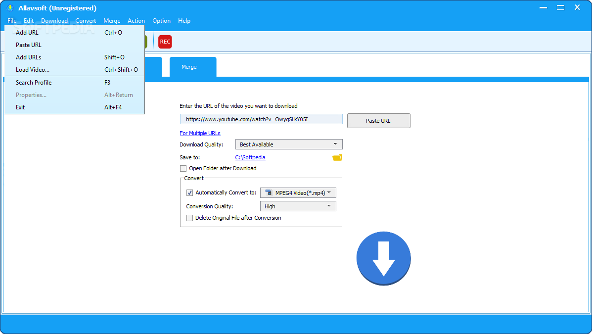Viewport: 592px width, 334px height.
Task: Click the video URL input field
Action: point(261,119)
